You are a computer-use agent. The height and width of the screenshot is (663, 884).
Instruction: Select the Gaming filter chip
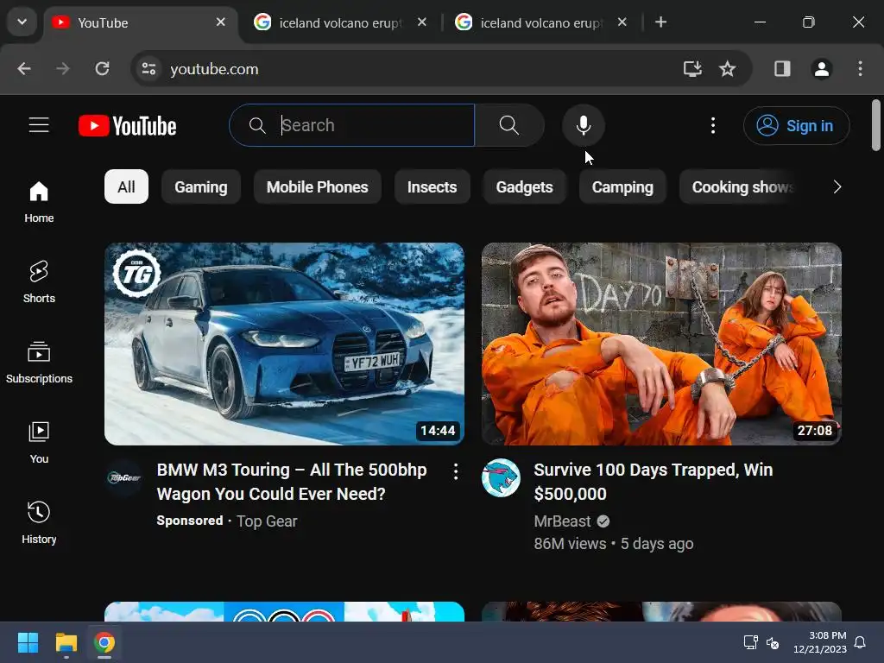[x=200, y=186]
